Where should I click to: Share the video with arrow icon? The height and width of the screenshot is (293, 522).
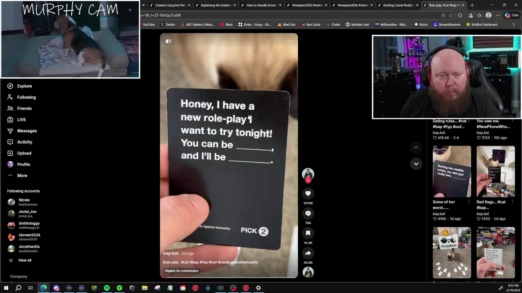[308, 253]
